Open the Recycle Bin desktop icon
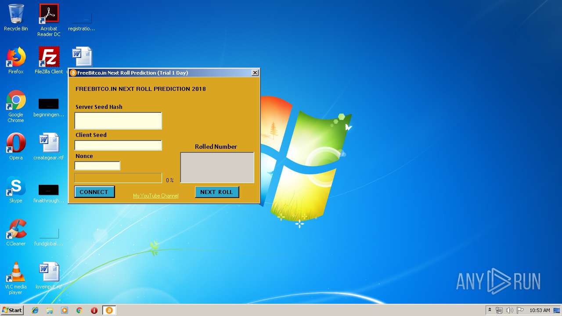Image resolution: width=562 pixels, height=316 pixels. coord(16,18)
